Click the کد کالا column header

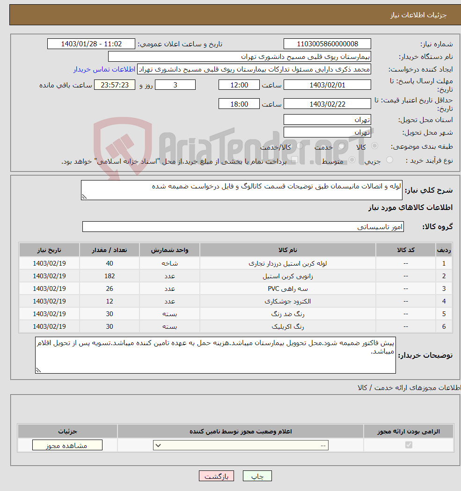(x=406, y=250)
